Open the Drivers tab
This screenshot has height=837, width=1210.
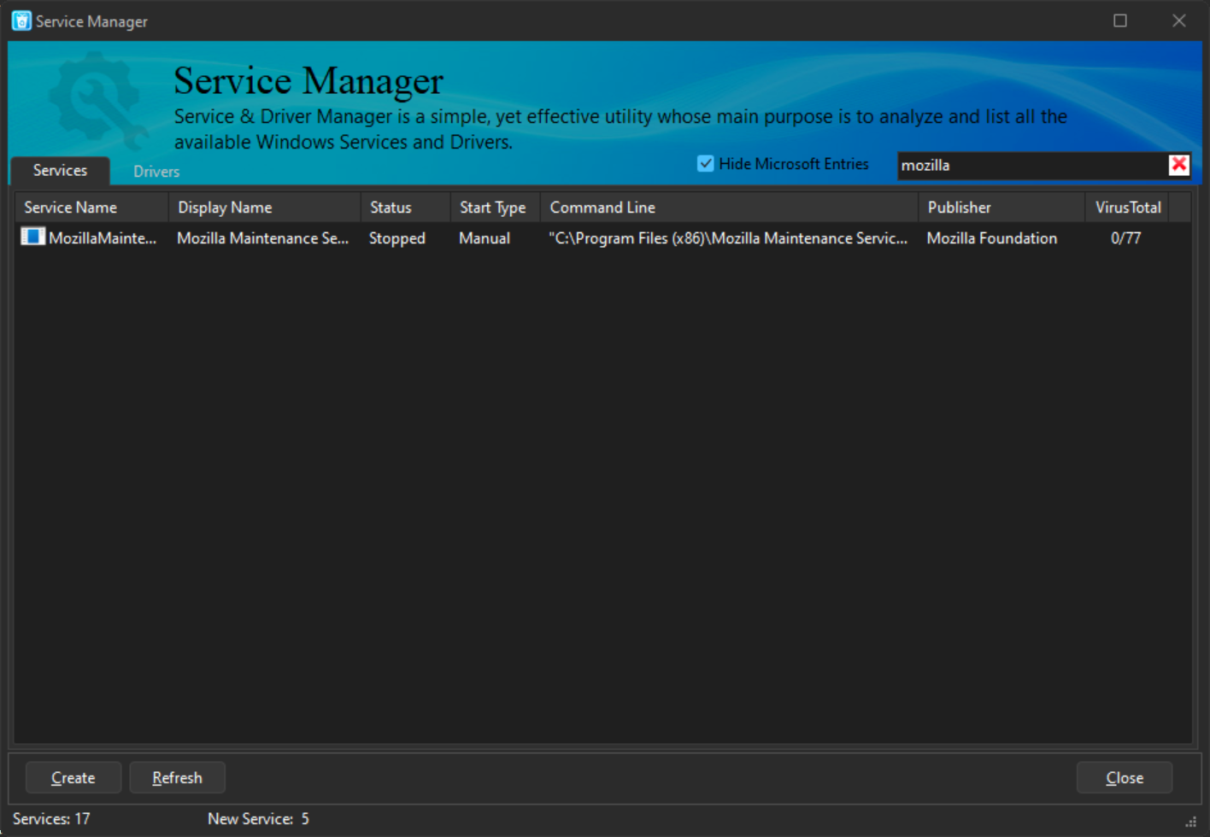[x=156, y=172]
